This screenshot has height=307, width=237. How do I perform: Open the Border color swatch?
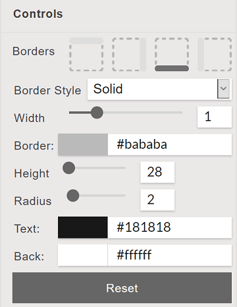point(83,145)
